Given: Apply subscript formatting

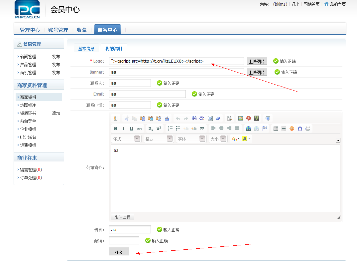Looking at the screenshot, I should click(x=151, y=129).
